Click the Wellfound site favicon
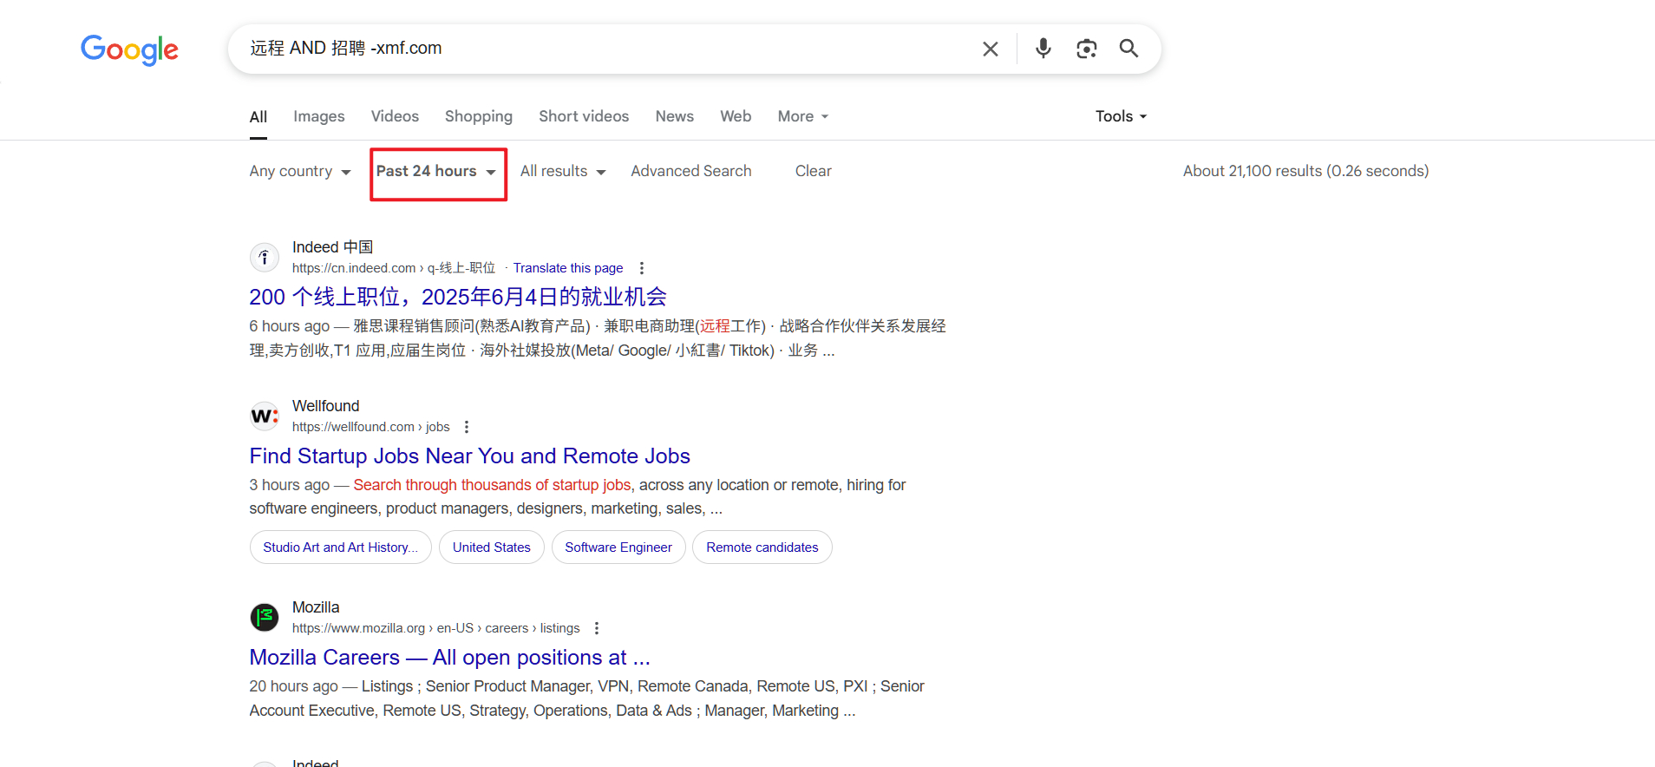Viewport: 1655px width, 767px height. (x=265, y=416)
